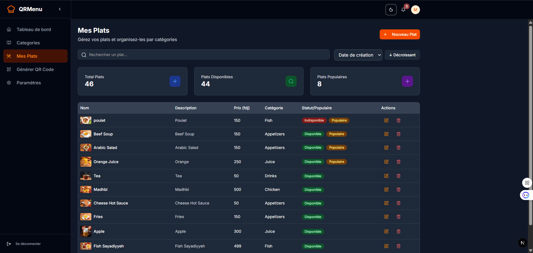Toggle the Indisponible status badge for poulet
The height and width of the screenshot is (253, 533).
314,120
